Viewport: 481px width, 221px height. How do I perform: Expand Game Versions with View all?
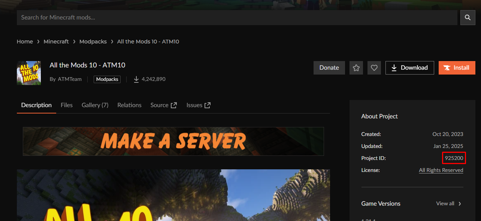[449, 203]
